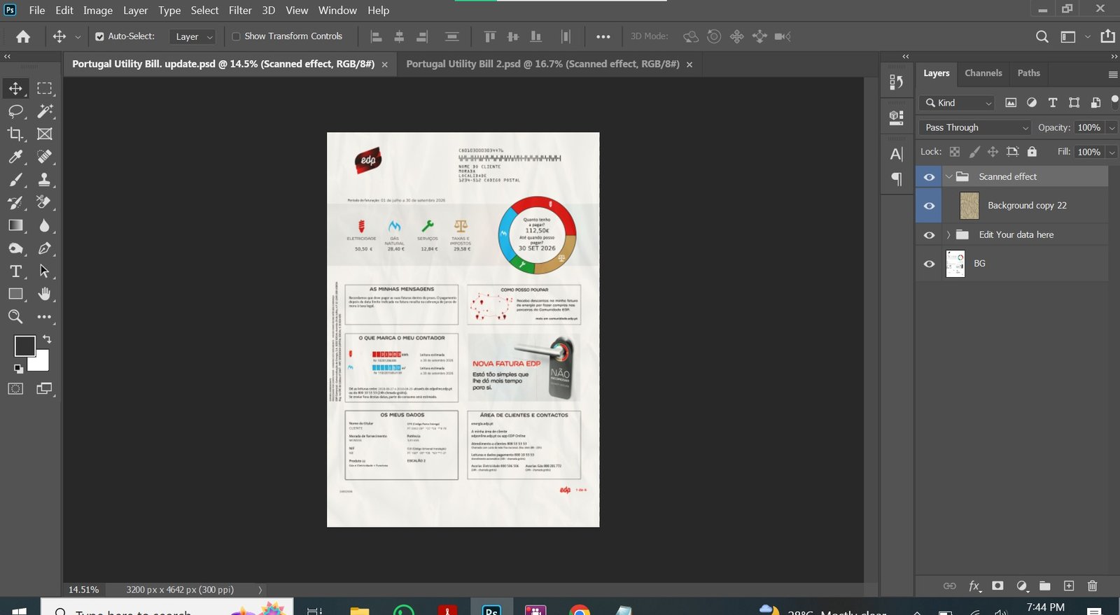Enable Show Transform Controls checkbox
Viewport: 1120px width, 615px height.
click(236, 36)
